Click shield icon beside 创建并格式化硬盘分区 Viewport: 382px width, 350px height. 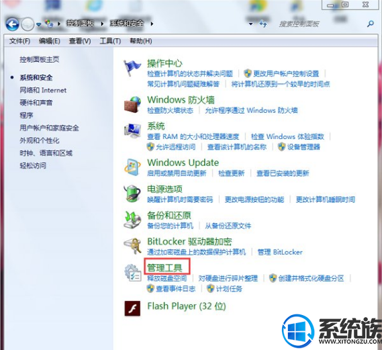click(273, 278)
